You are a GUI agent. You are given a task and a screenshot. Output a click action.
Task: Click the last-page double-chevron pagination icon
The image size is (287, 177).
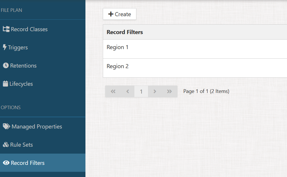pos(169,91)
